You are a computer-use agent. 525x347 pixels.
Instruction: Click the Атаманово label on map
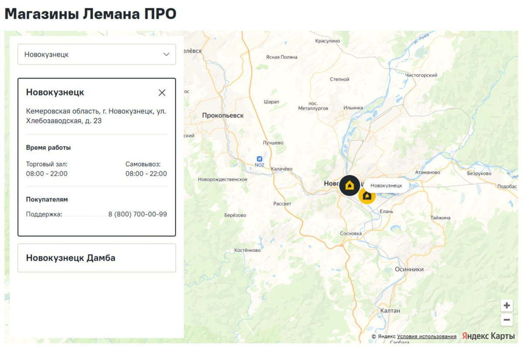click(427, 172)
